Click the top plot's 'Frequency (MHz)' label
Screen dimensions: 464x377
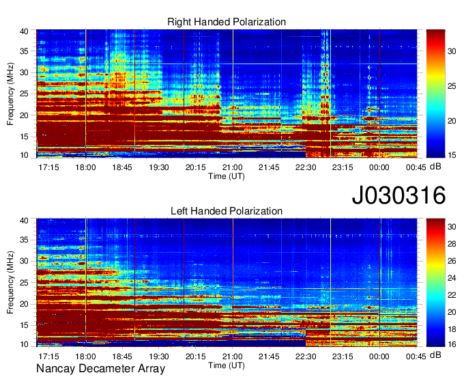click(10, 94)
